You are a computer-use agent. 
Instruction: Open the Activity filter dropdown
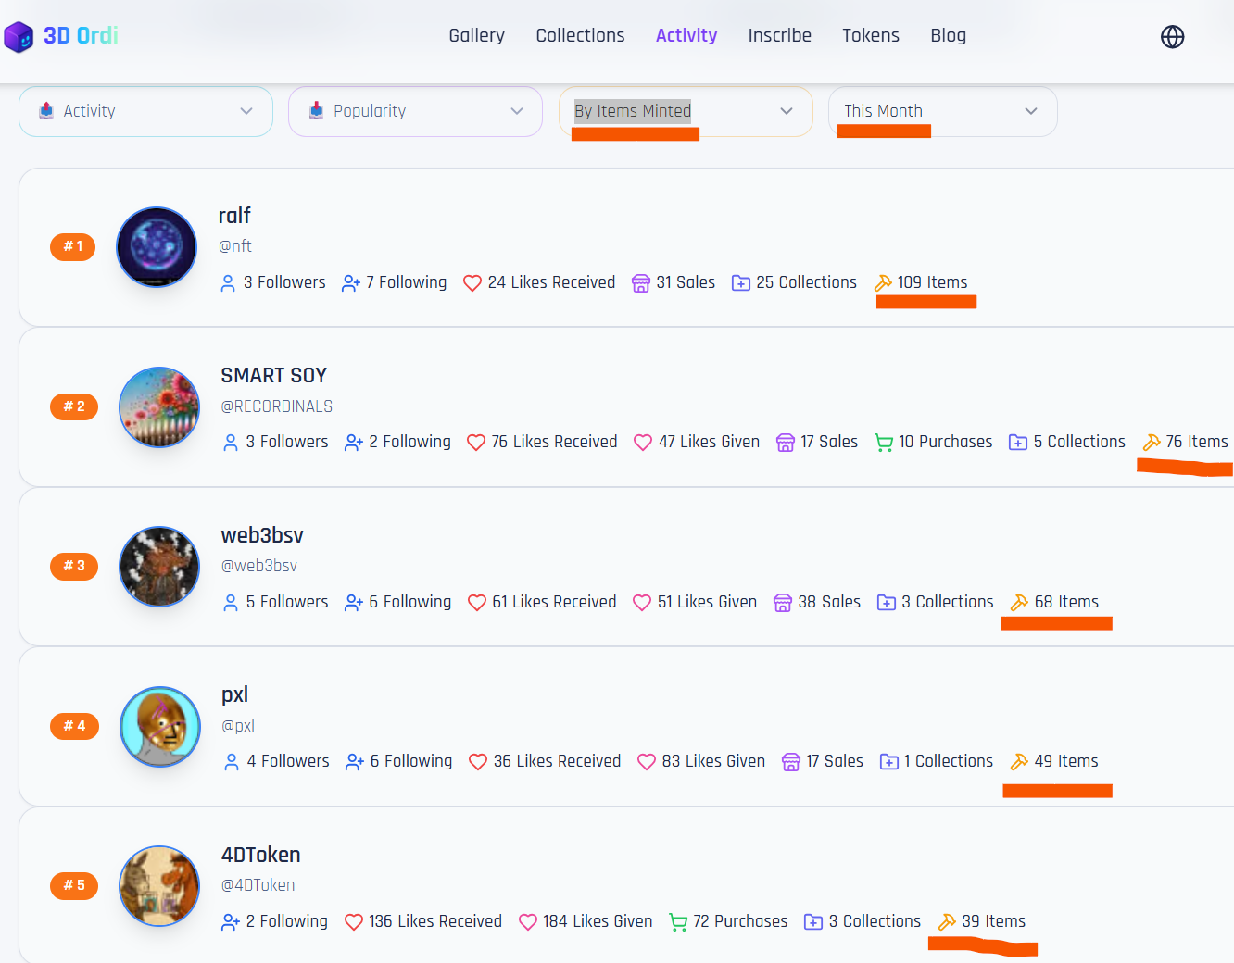[x=145, y=111]
